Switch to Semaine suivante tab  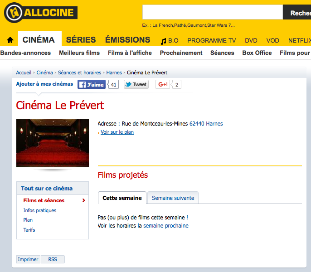click(x=173, y=198)
